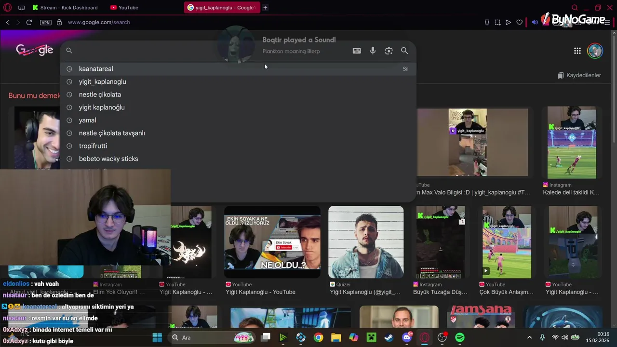Screen dimensions: 617x347
Task: Choose the kaanatareal search suggestion
Action: pyautogui.click(x=238, y=69)
